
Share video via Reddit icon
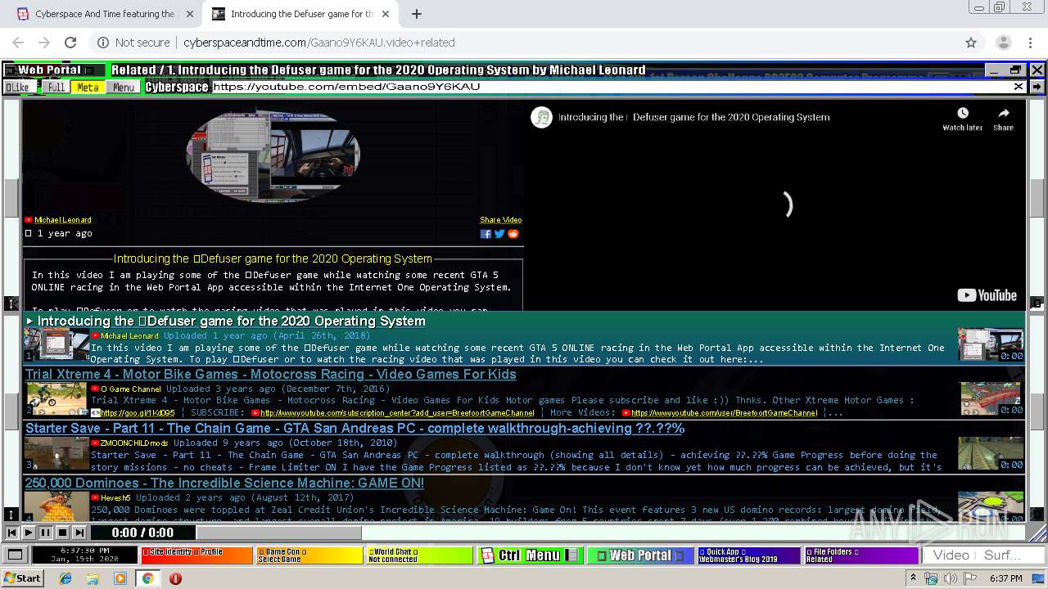point(513,234)
